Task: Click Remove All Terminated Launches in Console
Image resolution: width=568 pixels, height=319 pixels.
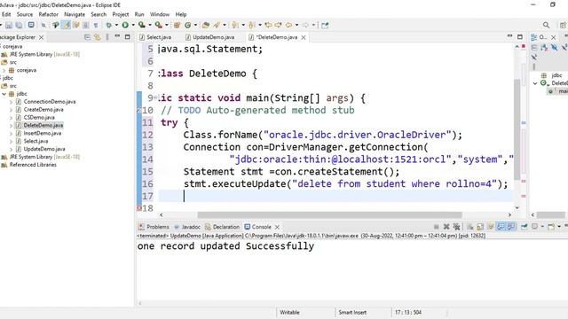Action: 456,227
